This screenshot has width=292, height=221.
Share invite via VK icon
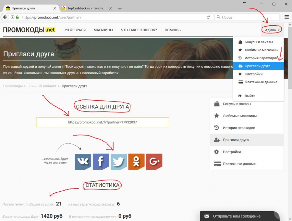(83, 162)
